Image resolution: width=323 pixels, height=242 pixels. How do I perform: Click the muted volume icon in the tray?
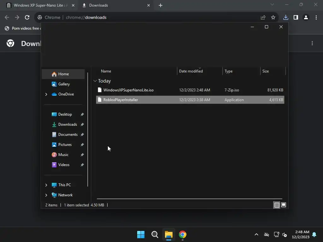click(x=285, y=234)
